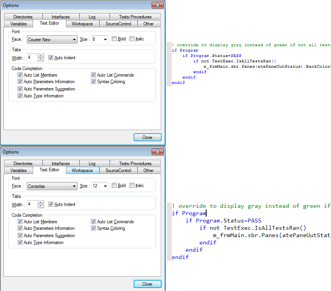
Task: Switch to the Tests/Procedures tab
Action: (x=135, y=17)
